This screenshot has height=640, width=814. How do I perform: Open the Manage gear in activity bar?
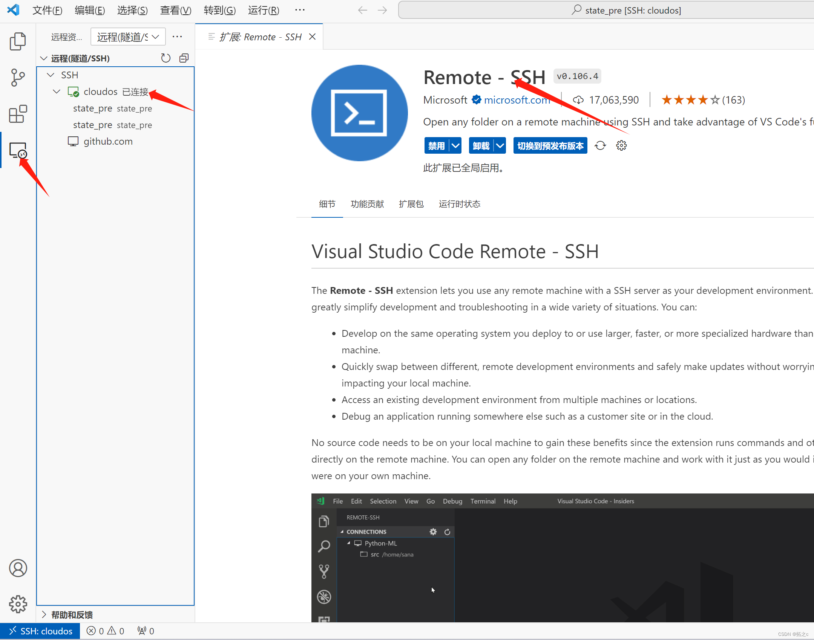[18, 604]
